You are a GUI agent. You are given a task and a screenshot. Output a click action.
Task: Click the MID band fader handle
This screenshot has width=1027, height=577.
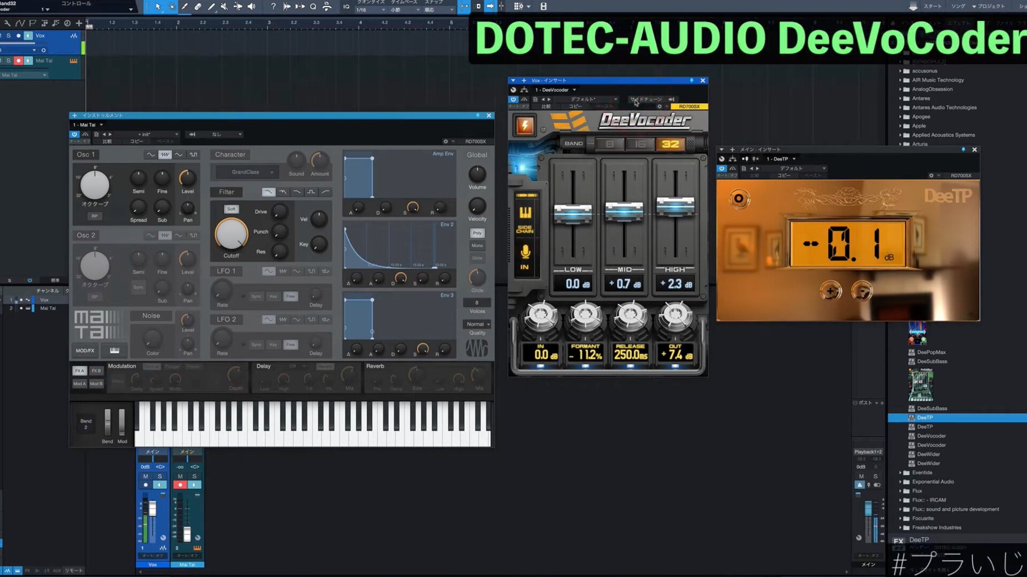624,212
